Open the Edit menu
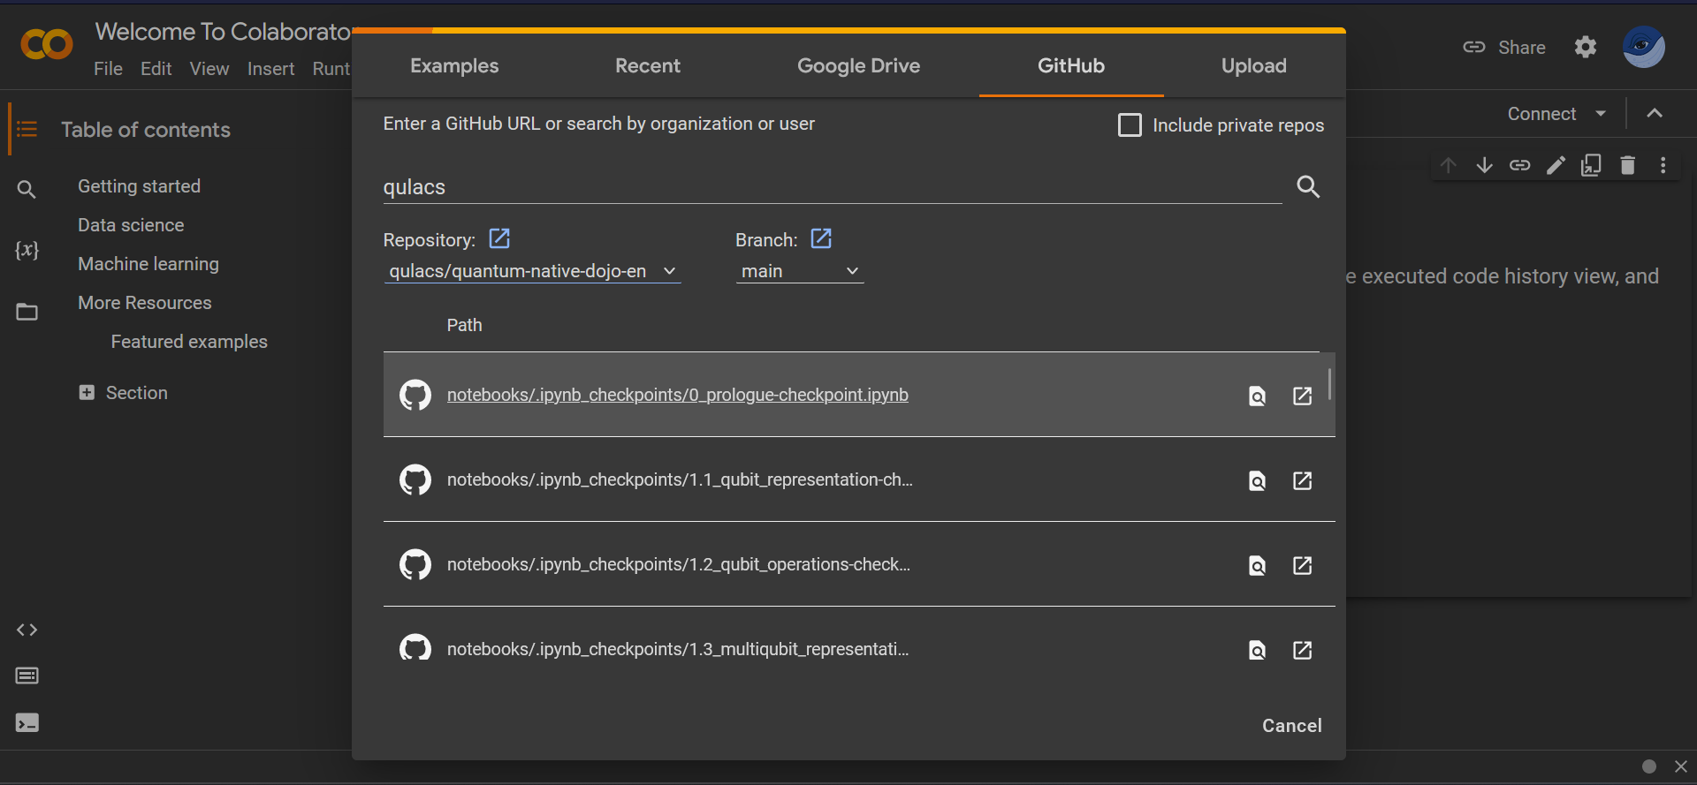The image size is (1697, 785). pyautogui.click(x=156, y=69)
